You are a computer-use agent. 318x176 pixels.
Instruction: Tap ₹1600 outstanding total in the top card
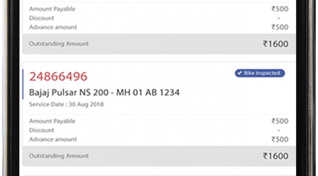pos(276,44)
